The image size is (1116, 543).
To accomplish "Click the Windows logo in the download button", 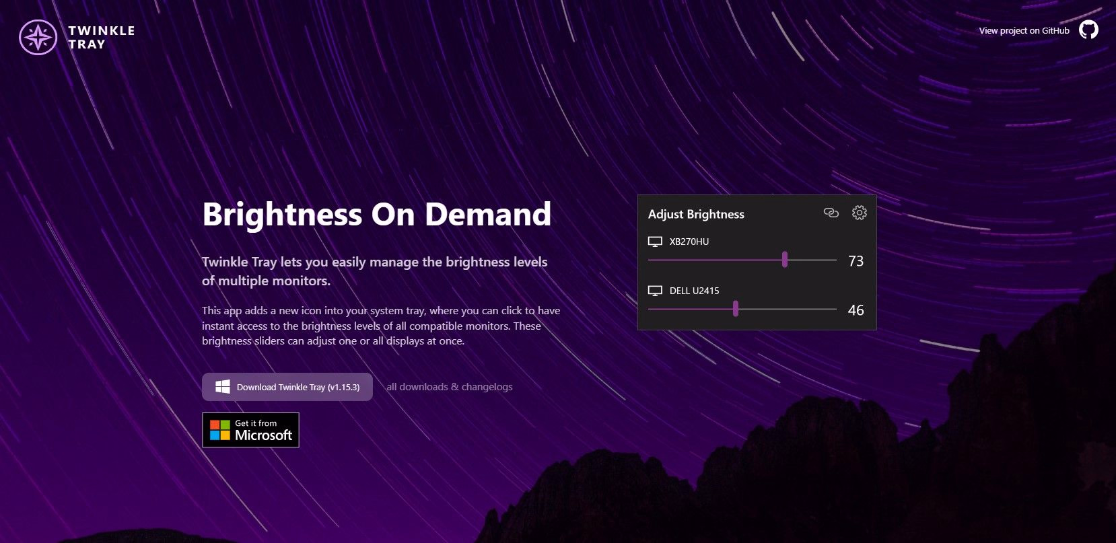I will pyautogui.click(x=223, y=387).
